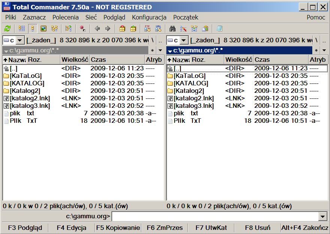Switch to brief file names view icon
Viewport: 330px width, 234px height.
point(22,28)
